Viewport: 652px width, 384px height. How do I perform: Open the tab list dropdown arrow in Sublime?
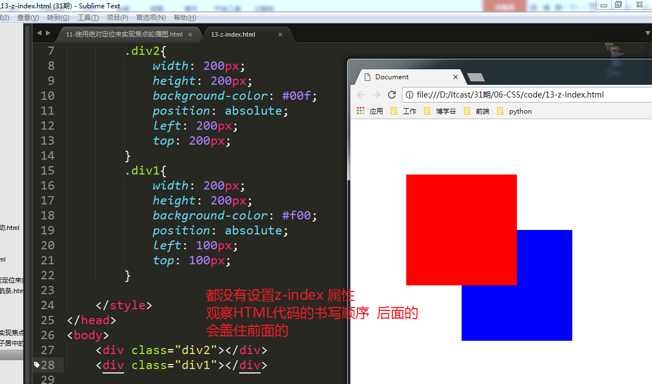coord(648,33)
